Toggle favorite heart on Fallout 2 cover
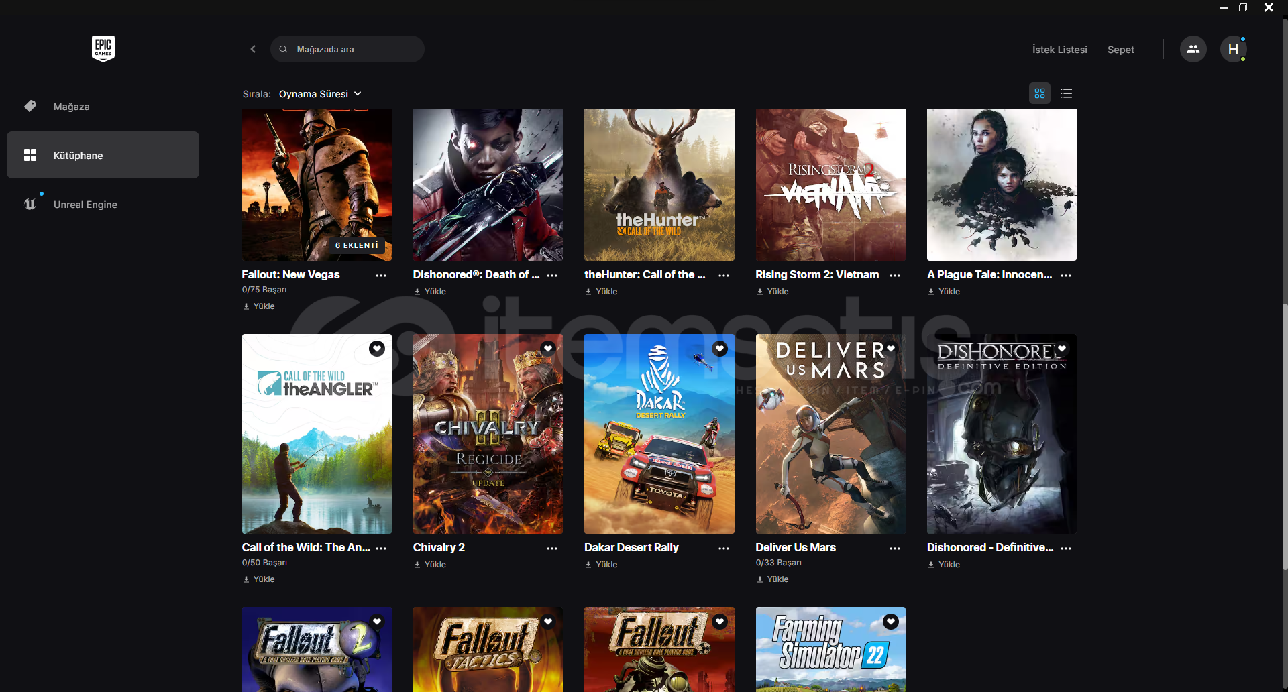This screenshot has height=692, width=1288. pos(377,622)
